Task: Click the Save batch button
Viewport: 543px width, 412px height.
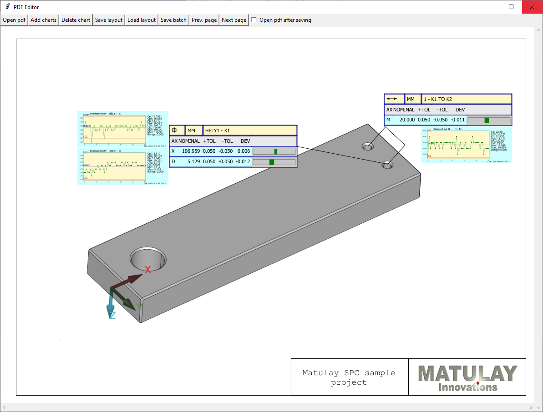Action: 173,20
